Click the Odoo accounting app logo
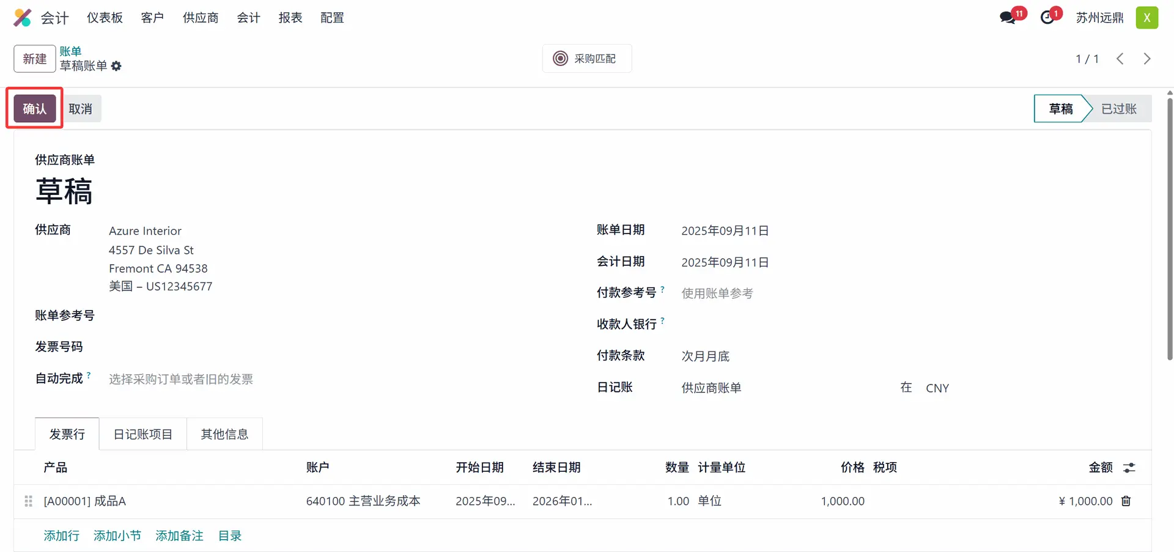This screenshot has height=552, width=1174. click(x=23, y=18)
